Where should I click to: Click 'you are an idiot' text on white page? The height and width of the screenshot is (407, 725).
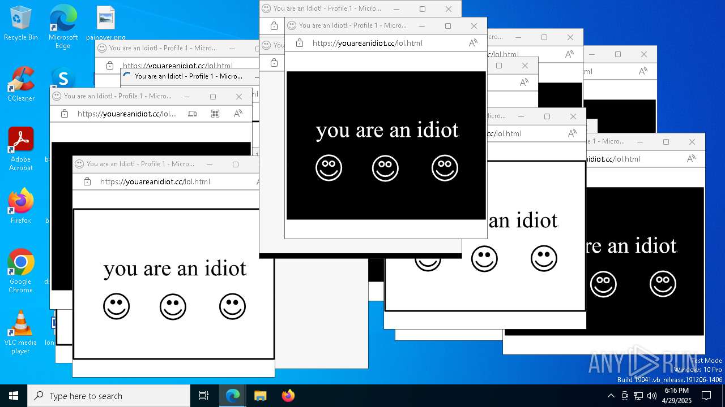(175, 269)
